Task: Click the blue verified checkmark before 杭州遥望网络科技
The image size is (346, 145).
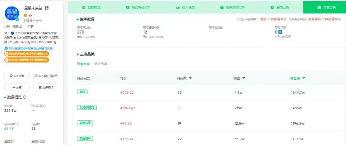Action: (6, 48)
